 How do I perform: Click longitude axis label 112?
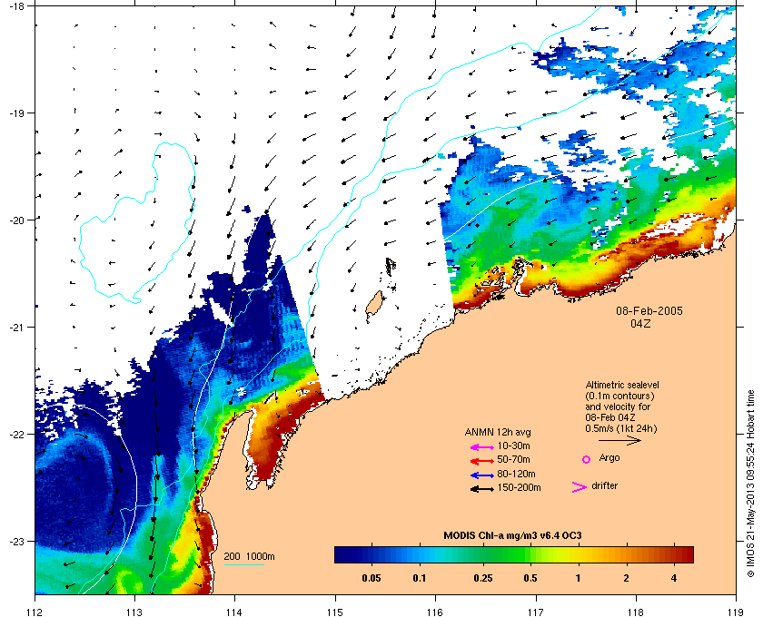35,612
